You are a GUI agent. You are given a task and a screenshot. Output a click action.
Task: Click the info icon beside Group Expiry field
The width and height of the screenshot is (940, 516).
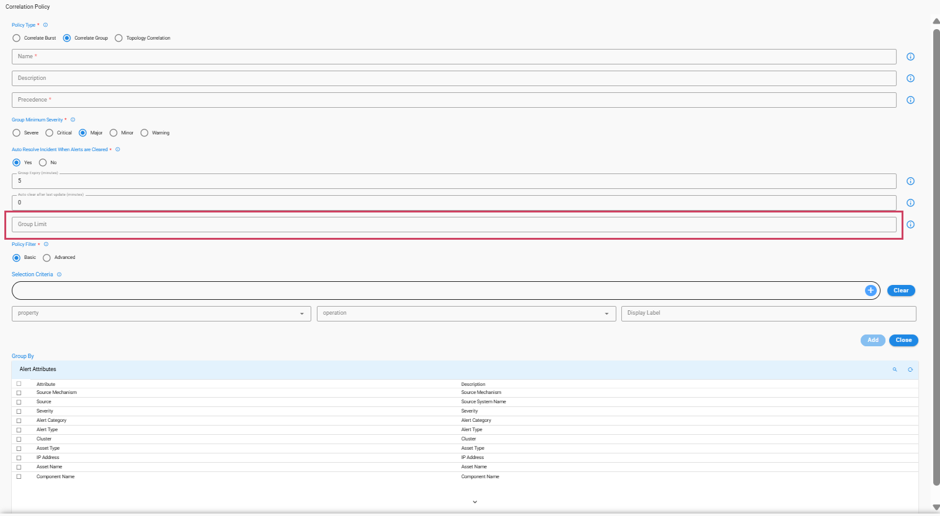pos(910,181)
